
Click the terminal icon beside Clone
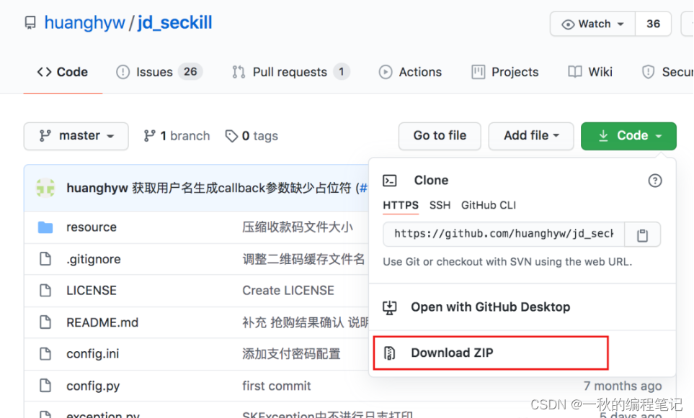(x=389, y=181)
